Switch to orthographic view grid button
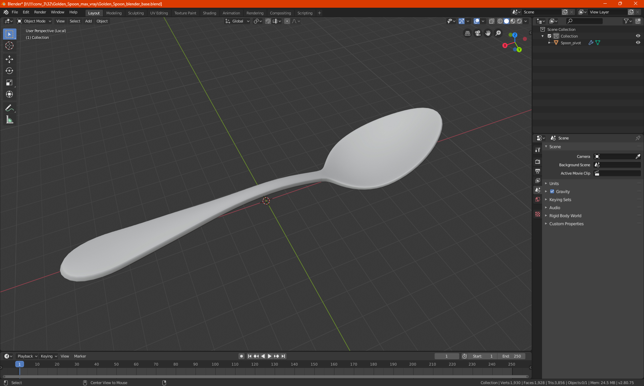Viewport: 644px width, 386px height. pyautogui.click(x=467, y=33)
